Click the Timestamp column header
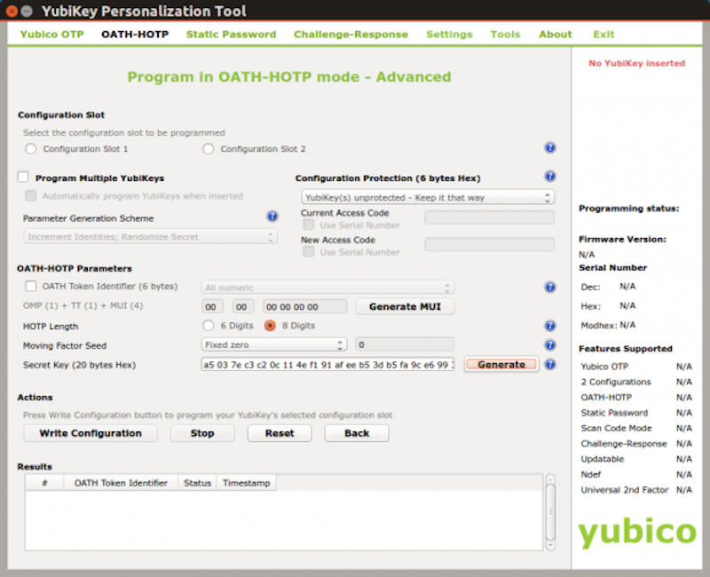Screen dimensions: 710x577 point(247,483)
